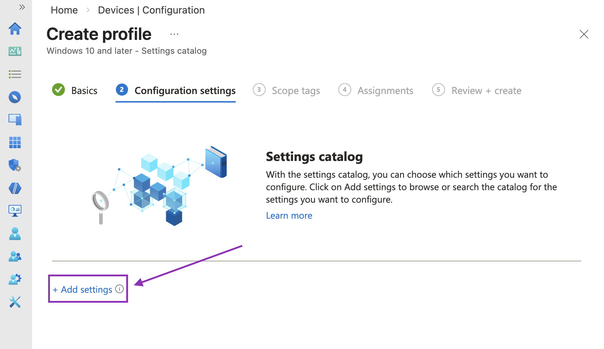Click Windows 10 and later subtitle

127,51
